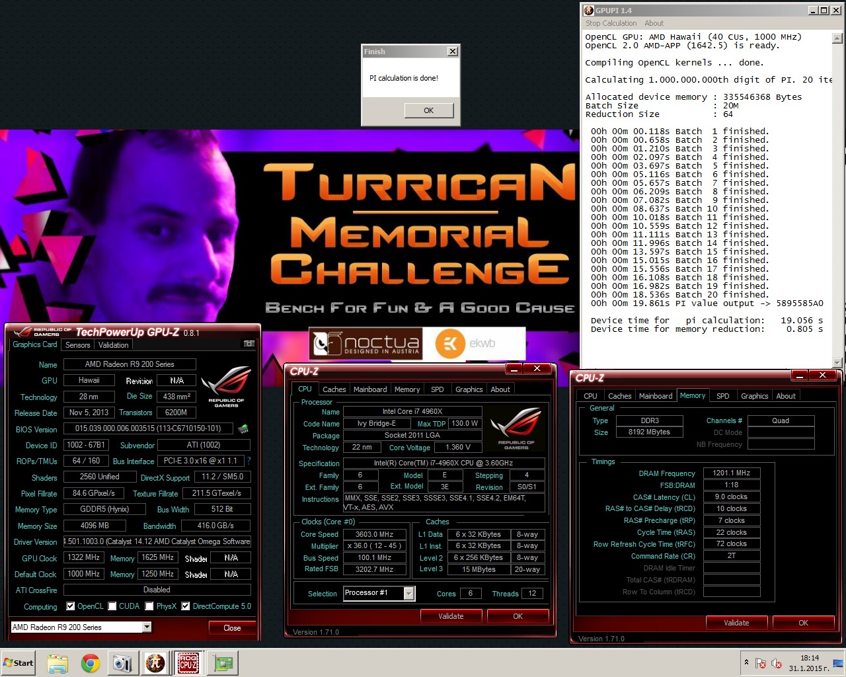Open the camera screenshot app in taskbar
Viewport: 846px width, 677px height.
coord(122,663)
